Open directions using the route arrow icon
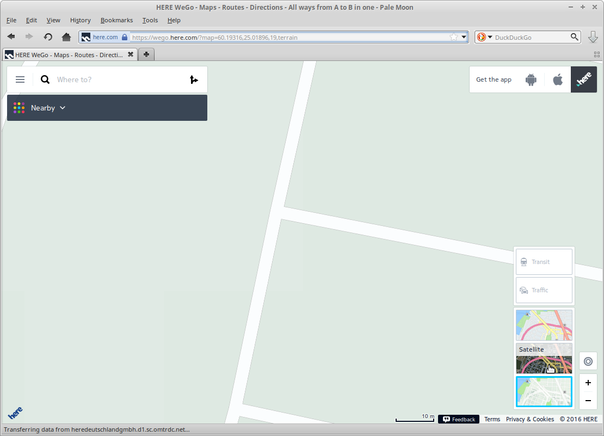The image size is (604, 436). 194,79
